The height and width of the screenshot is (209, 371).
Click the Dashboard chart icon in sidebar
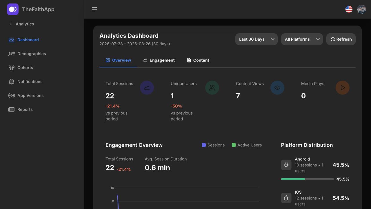(12, 40)
